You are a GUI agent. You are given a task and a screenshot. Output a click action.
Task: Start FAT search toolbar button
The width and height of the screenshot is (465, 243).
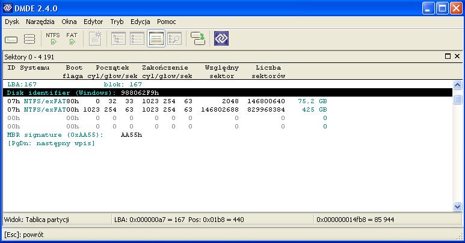click(72, 39)
